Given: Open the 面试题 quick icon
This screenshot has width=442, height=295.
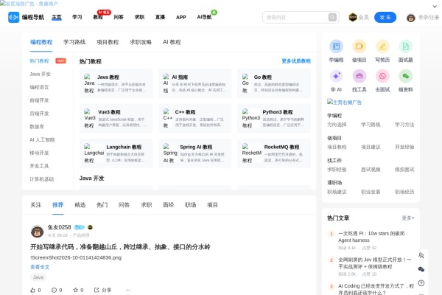Looking at the screenshot, I should click(x=405, y=46).
